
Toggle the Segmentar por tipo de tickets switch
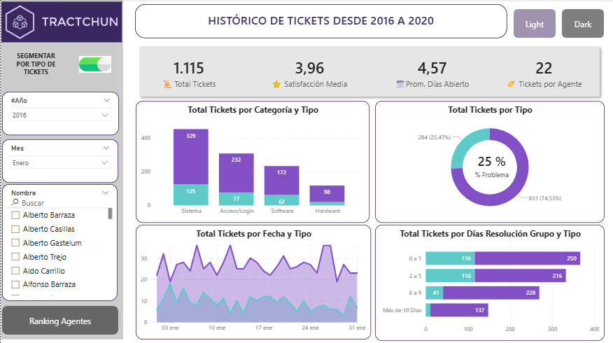click(x=95, y=64)
